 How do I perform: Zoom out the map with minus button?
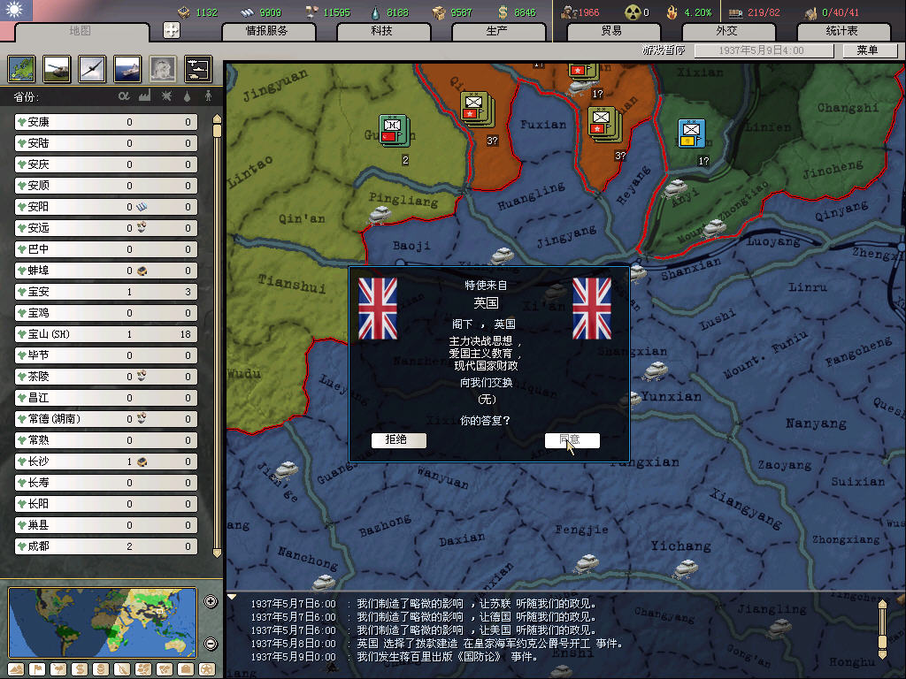(x=211, y=644)
